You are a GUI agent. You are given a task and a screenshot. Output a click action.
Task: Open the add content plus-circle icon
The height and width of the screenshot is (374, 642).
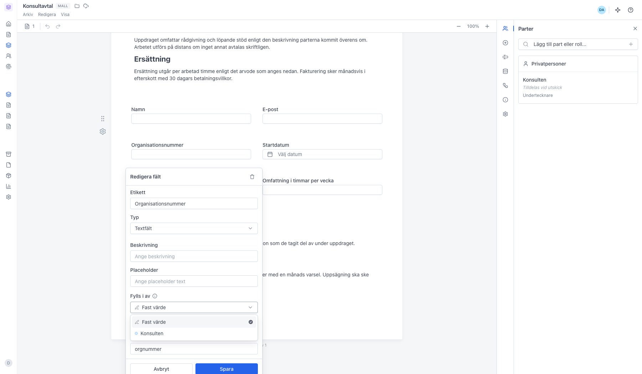pos(505,43)
